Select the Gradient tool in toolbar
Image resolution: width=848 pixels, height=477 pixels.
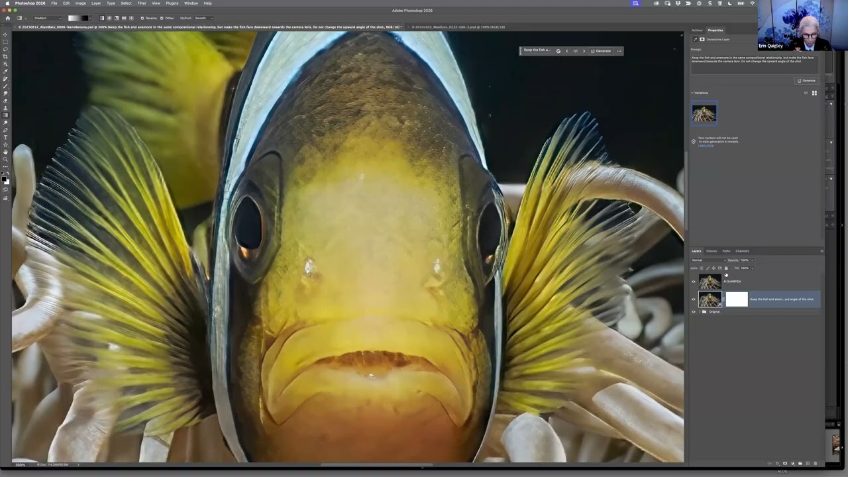coord(5,116)
